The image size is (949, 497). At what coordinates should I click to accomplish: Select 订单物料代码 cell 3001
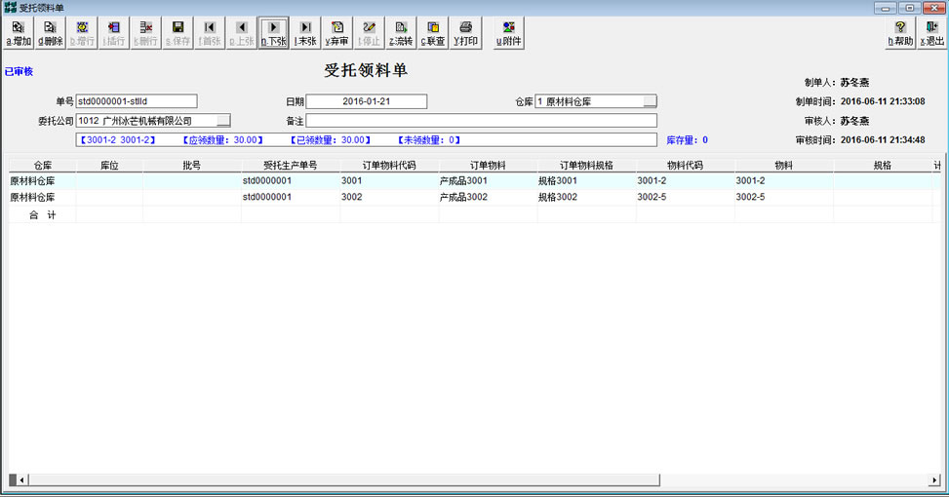389,181
